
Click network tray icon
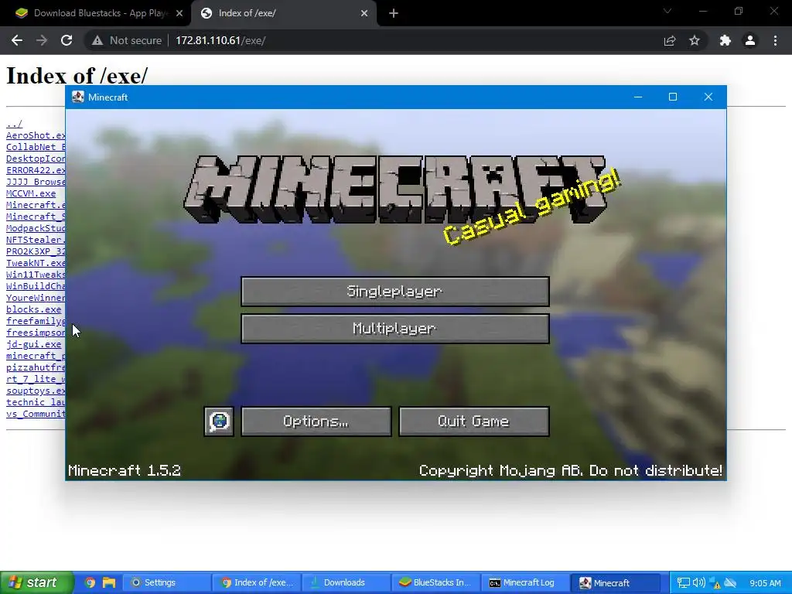[x=683, y=583]
